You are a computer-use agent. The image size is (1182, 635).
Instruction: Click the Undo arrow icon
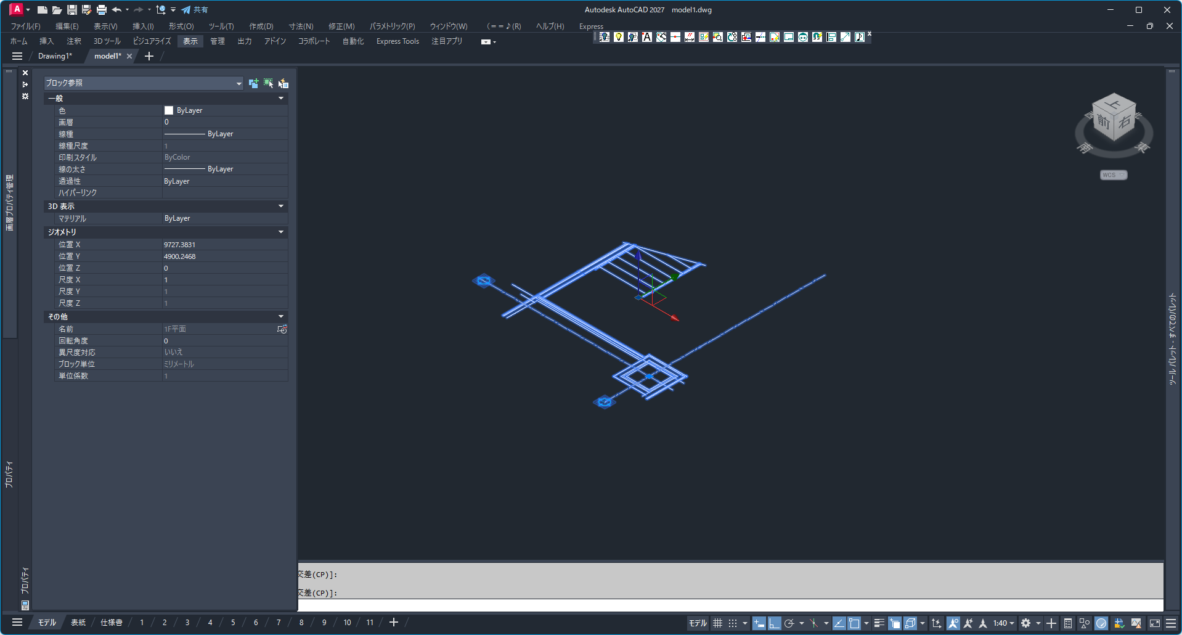[116, 10]
